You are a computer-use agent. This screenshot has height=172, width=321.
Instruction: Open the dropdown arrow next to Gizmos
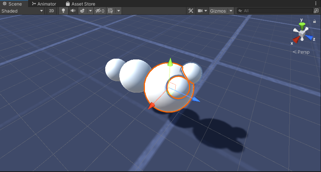coord(231,11)
